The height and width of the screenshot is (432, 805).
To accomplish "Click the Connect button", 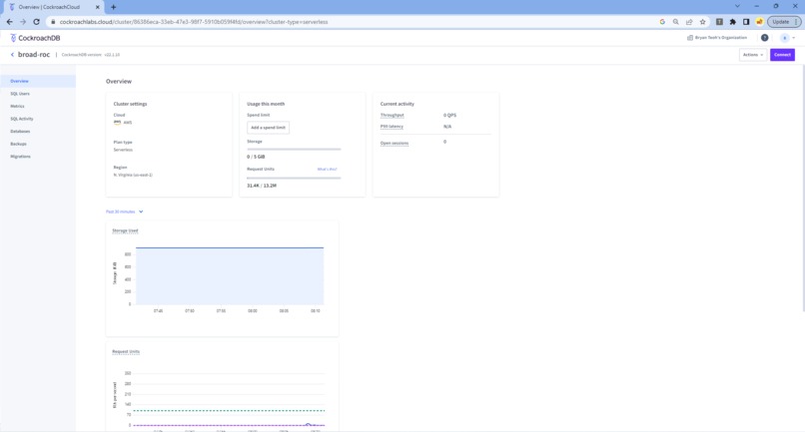I will [782, 55].
